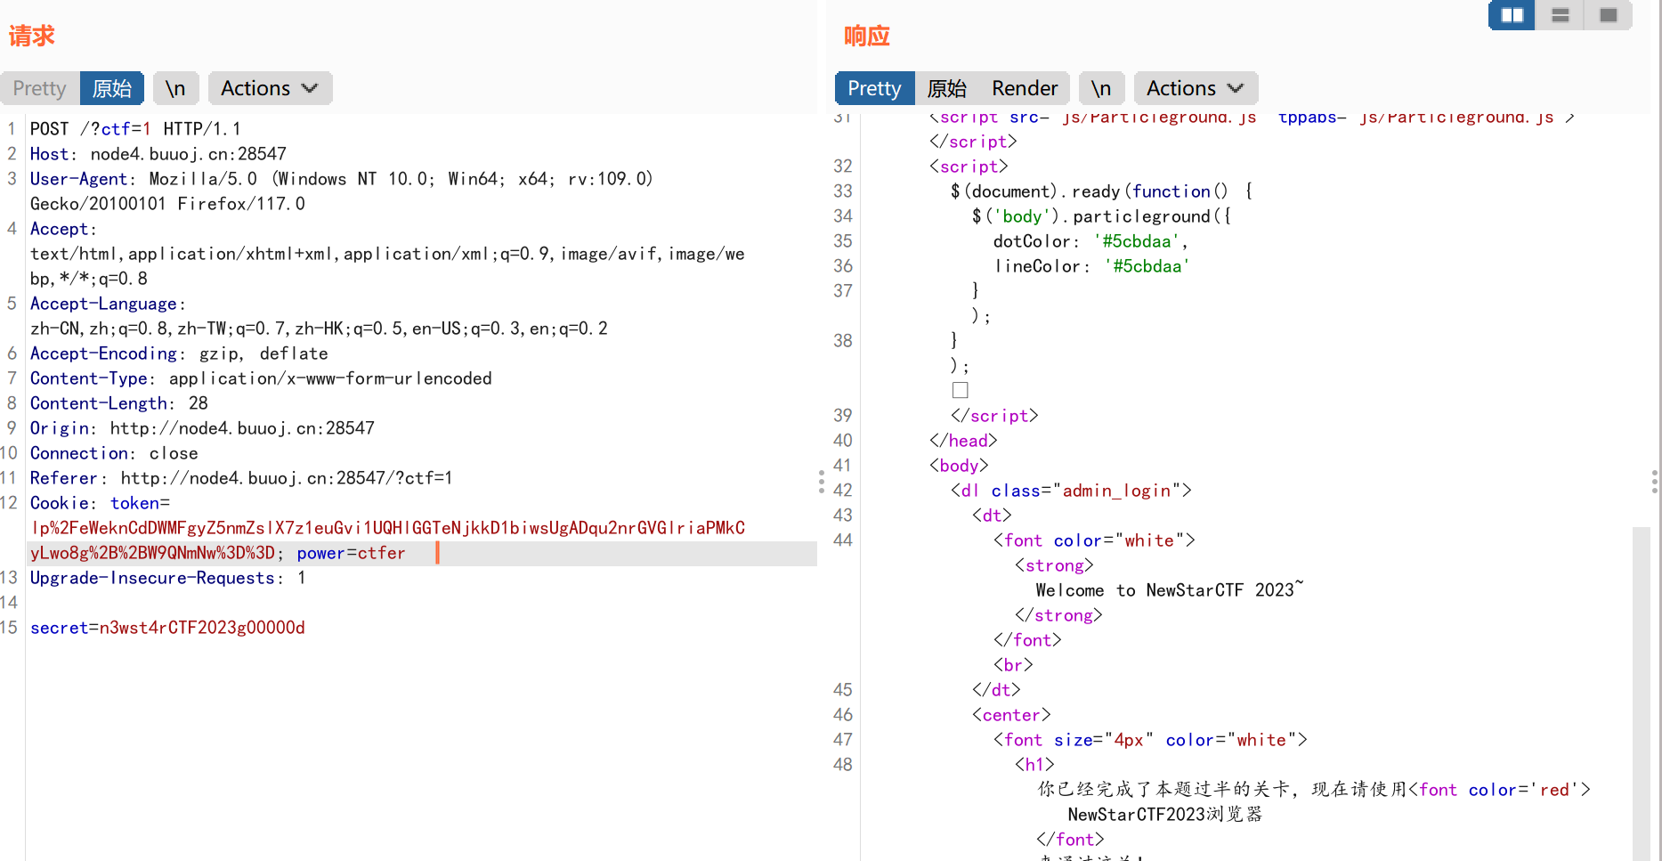Click request body 'secret=n3wst4rCTF2023g00000d'
Viewport: 1662px width, 861px height.
[x=167, y=628]
